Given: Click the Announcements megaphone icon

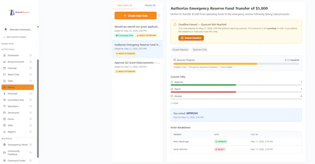Looking at the screenshot, I should tap(4, 62).
